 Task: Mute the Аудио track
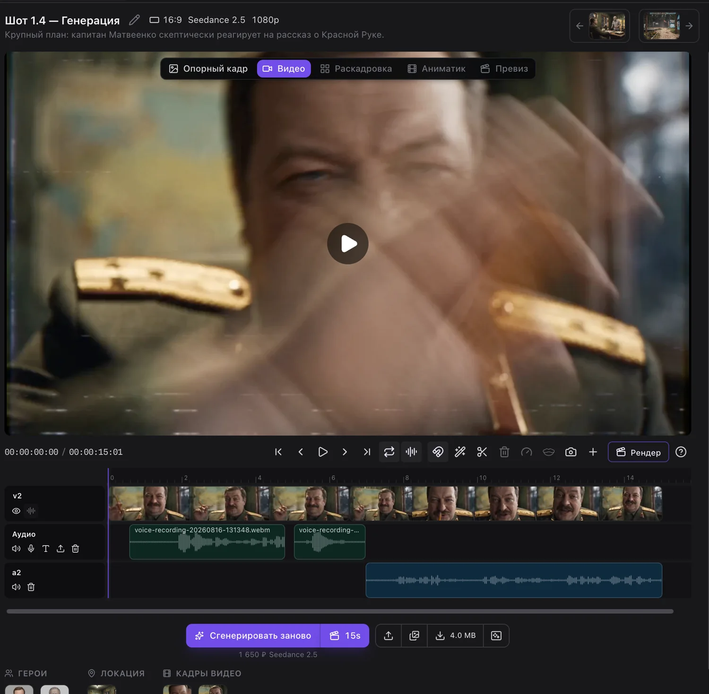click(x=16, y=548)
